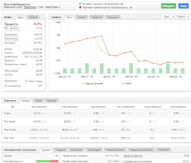Open the Periods trading tab
191x163 pixels.
tap(26, 101)
